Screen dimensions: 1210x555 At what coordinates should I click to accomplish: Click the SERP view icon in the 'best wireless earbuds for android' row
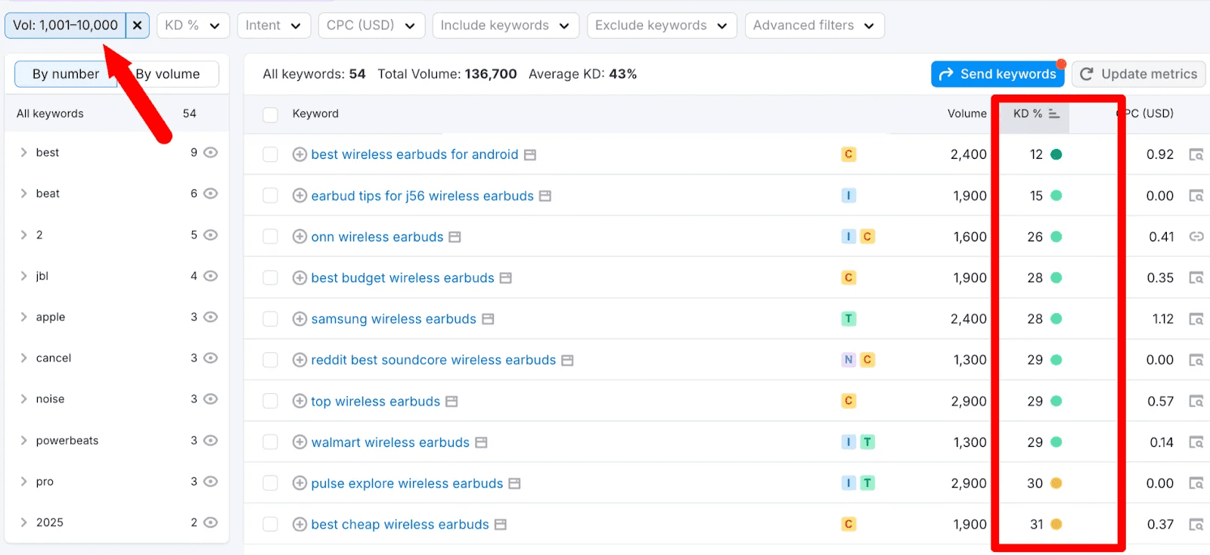[x=1196, y=154]
